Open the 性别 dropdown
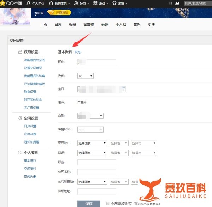The image size is (212, 207). pyautogui.click(x=86, y=76)
